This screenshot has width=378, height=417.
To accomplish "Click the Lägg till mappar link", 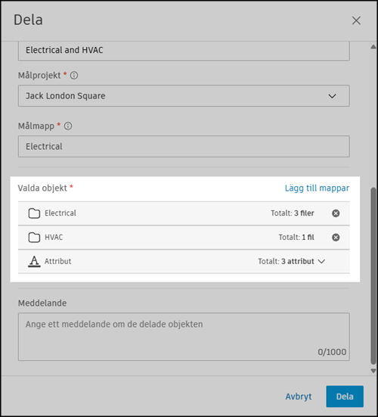I will tap(317, 188).
